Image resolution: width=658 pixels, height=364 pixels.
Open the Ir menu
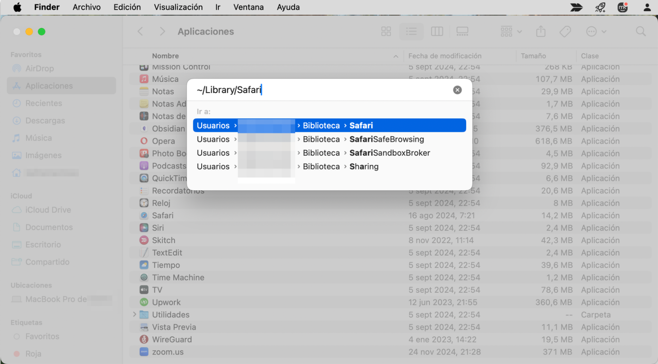(218, 7)
